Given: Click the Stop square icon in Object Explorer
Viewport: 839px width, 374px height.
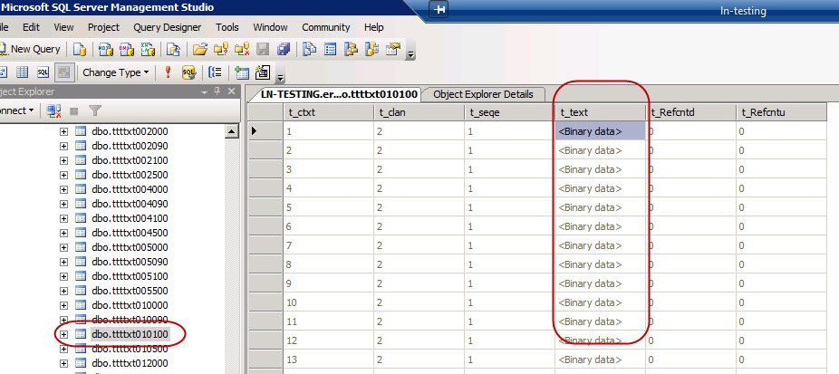Looking at the screenshot, I should coord(74,111).
